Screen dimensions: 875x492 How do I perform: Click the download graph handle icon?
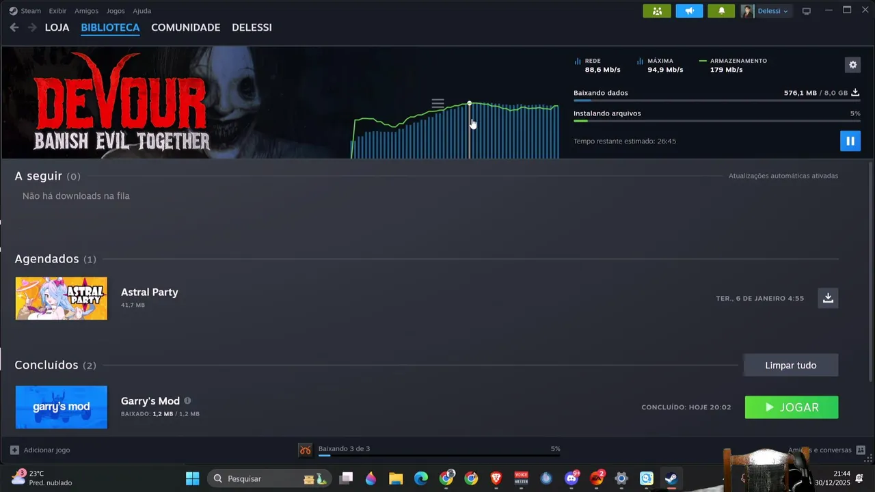(x=437, y=104)
